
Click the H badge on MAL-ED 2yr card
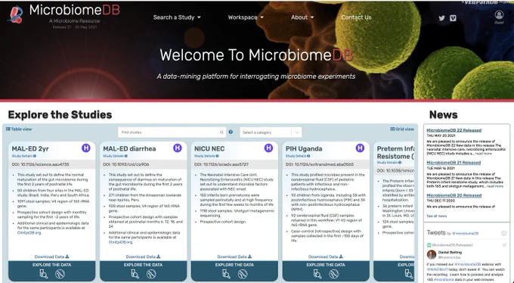[86, 148]
